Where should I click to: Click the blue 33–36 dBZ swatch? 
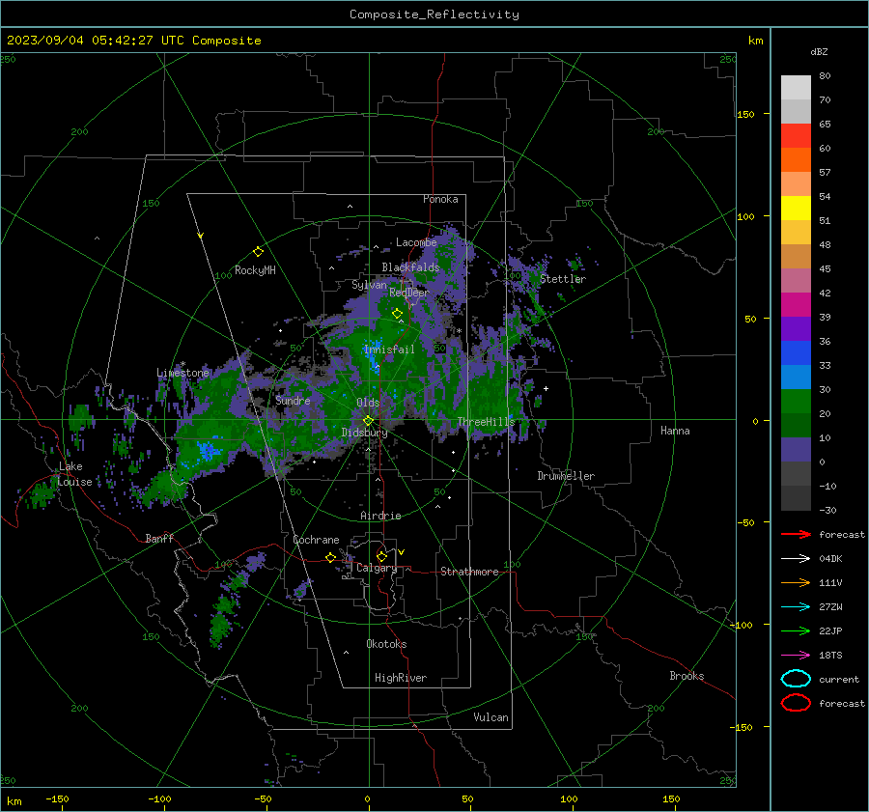coord(796,352)
